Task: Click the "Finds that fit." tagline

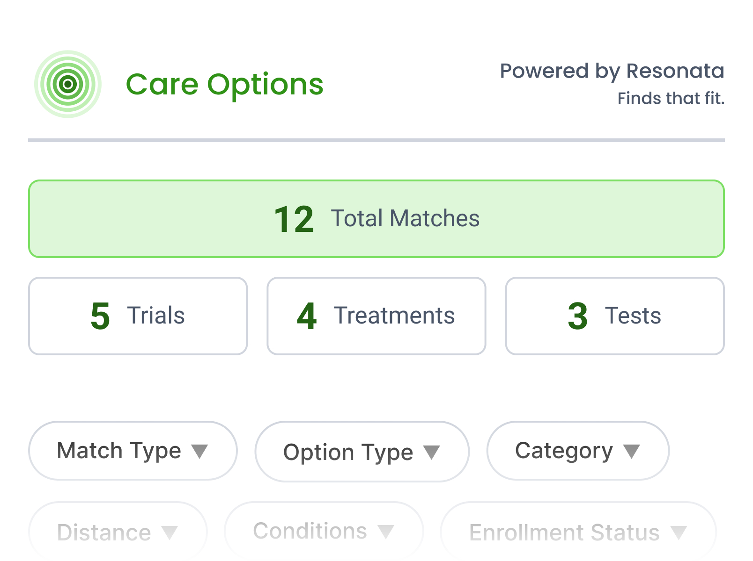Action: click(671, 98)
